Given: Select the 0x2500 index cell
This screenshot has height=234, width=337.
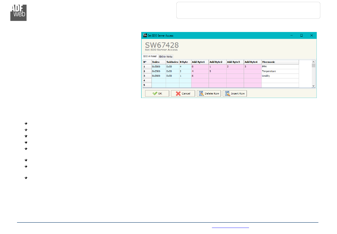Looking at the screenshot, I should (x=159, y=71).
